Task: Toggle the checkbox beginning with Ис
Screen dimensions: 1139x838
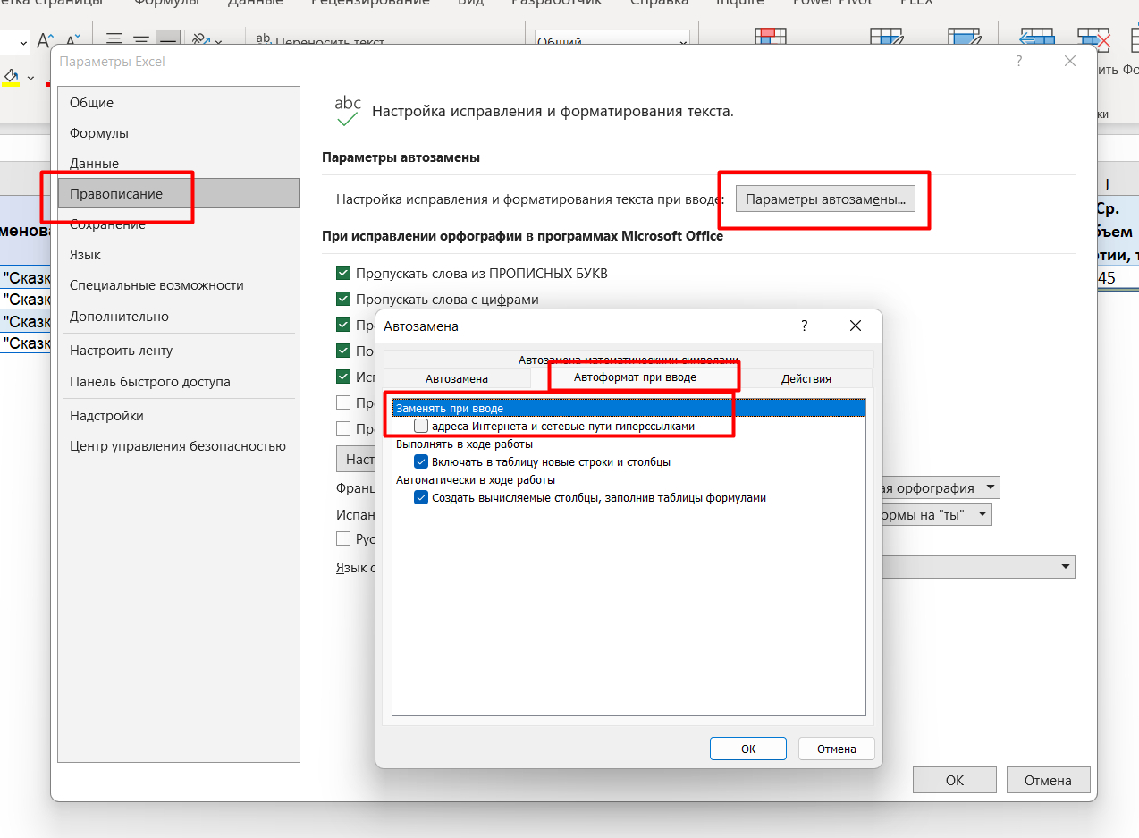Action: pos(343,377)
